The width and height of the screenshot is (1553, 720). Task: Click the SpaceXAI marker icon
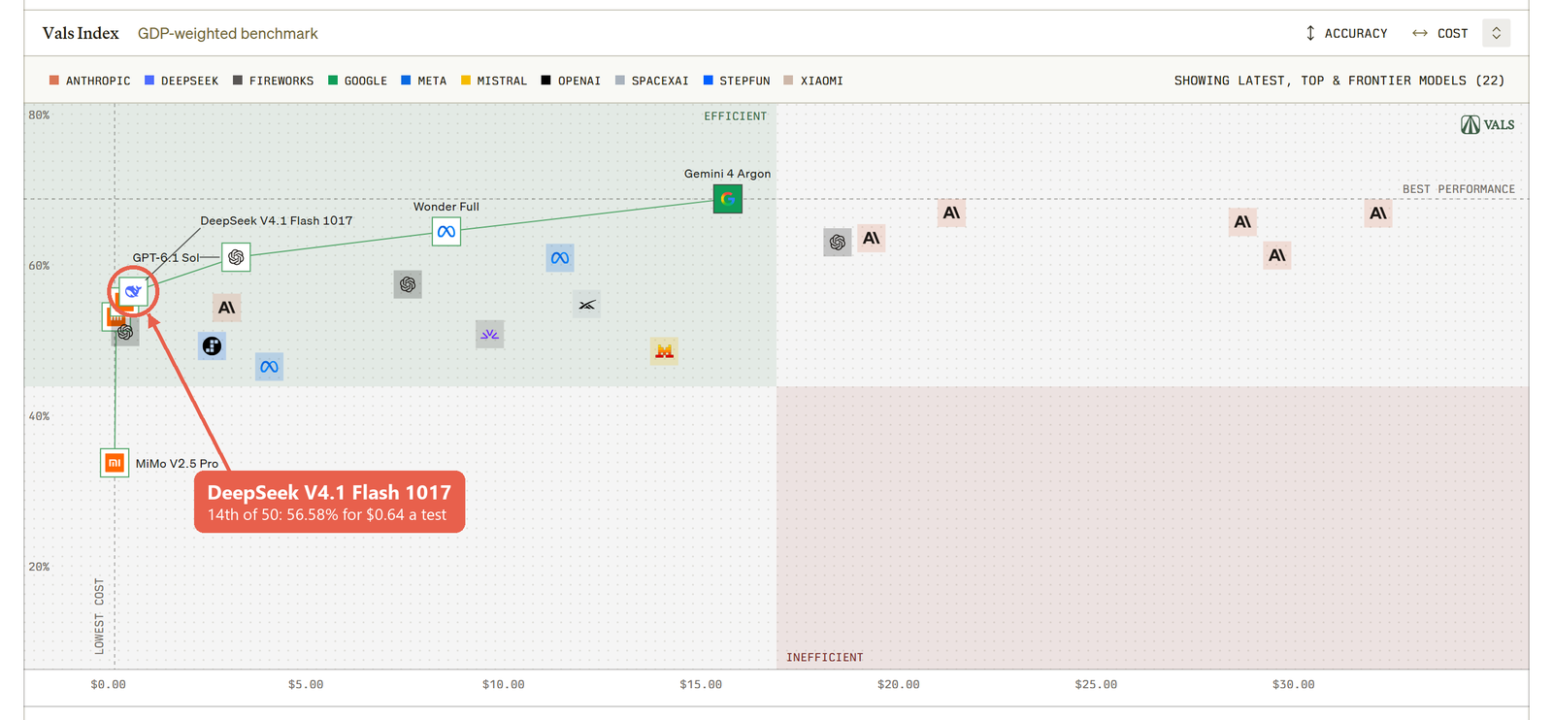pyautogui.click(x=586, y=305)
